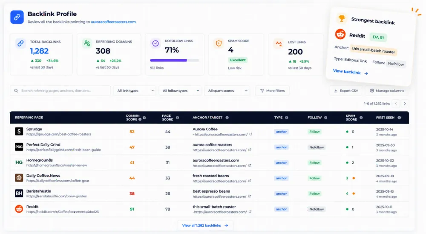Click the Spam Score column info icon

pos(361,118)
